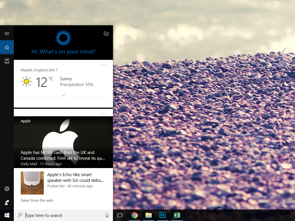Launch Google Chrome from taskbar
Image resolution: width=295 pixels, height=221 pixels.
click(134, 215)
